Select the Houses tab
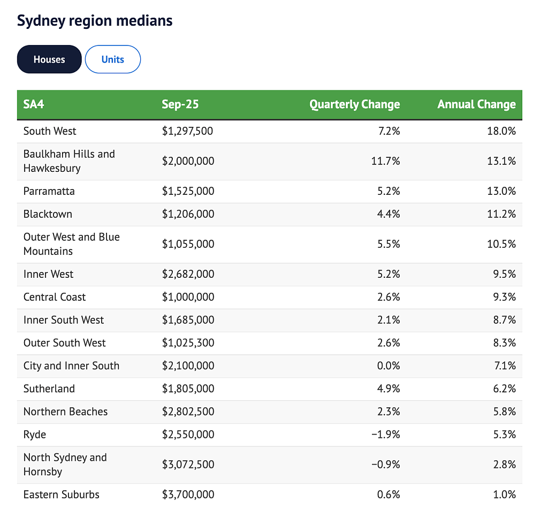548x516 pixels. click(49, 59)
